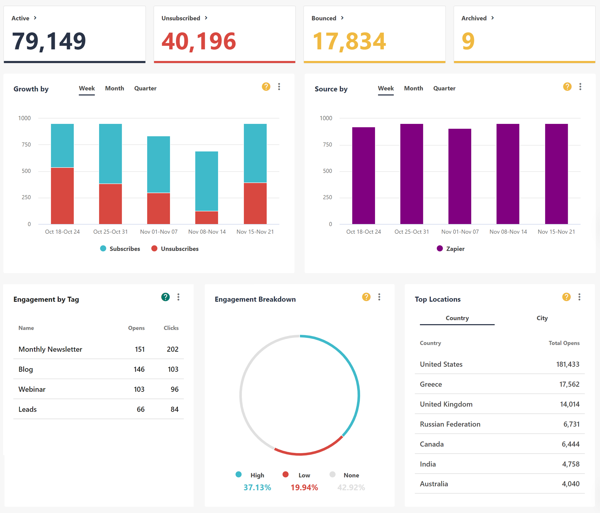Toggle None engagement legend item
Screen dimensions: 600x513
[344, 475]
